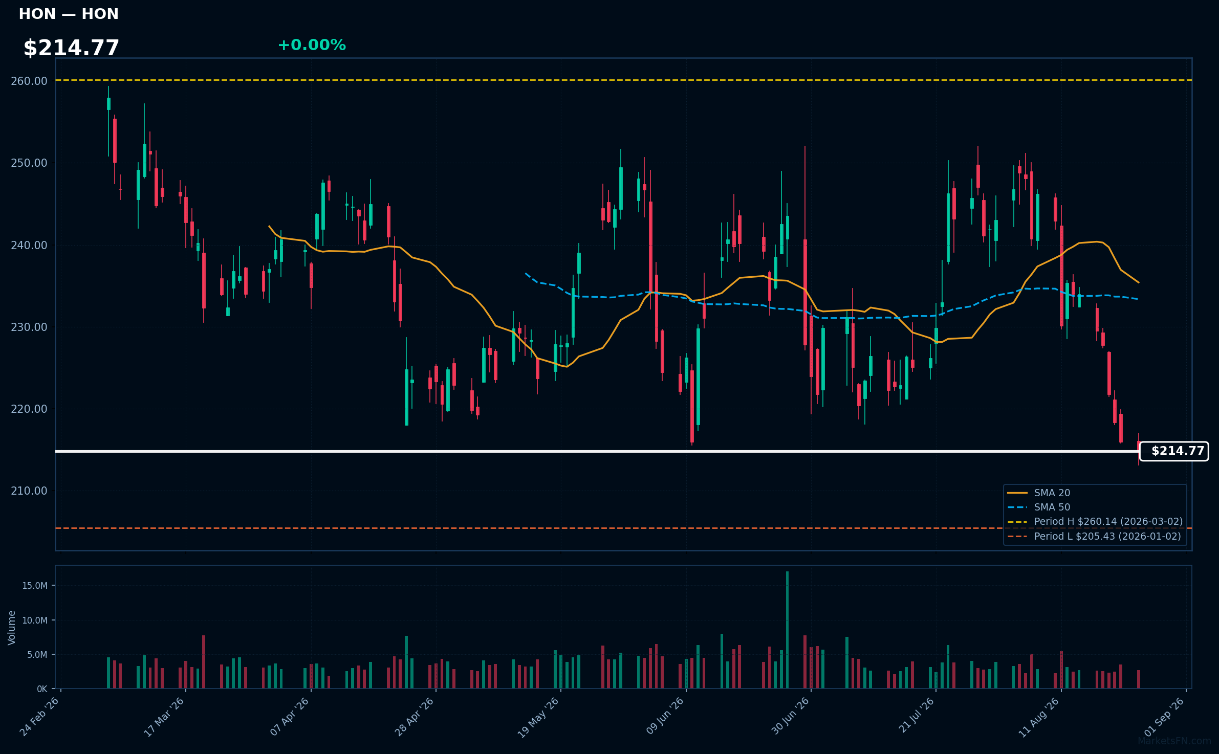Click the 30 Jun '26 date label
This screenshot has width=1219, height=754.
coord(790,716)
